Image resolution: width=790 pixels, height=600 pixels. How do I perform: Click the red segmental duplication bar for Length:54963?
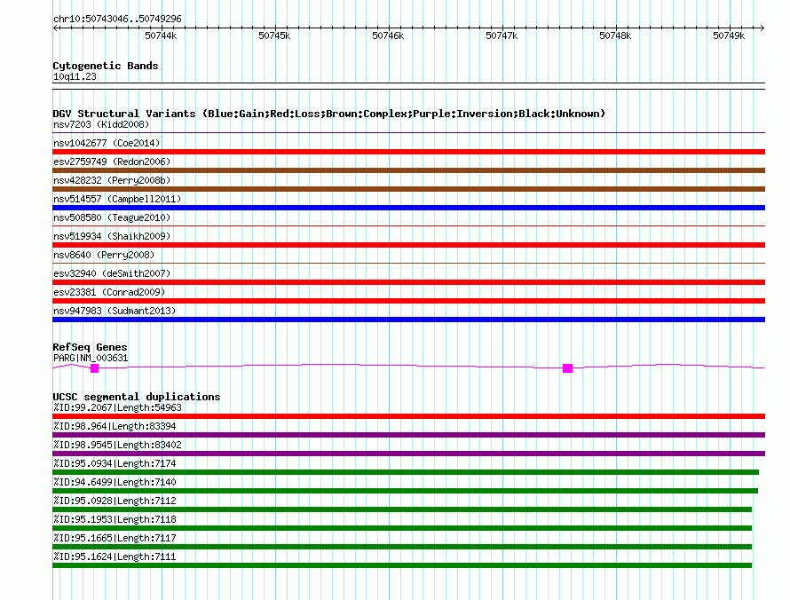tap(408, 416)
